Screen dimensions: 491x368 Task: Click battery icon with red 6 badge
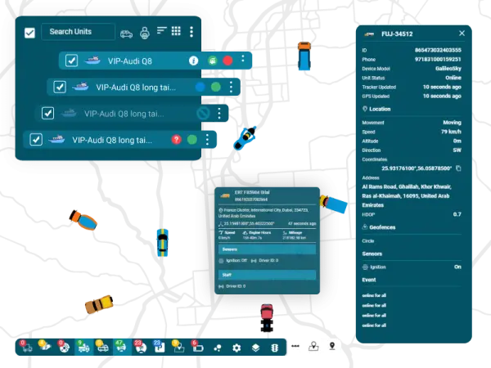197,347
